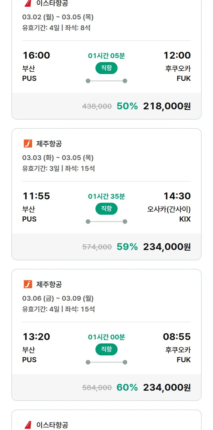Click the 59% discount label

(x=127, y=247)
